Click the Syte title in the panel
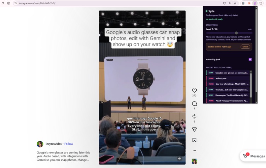 [211, 11]
